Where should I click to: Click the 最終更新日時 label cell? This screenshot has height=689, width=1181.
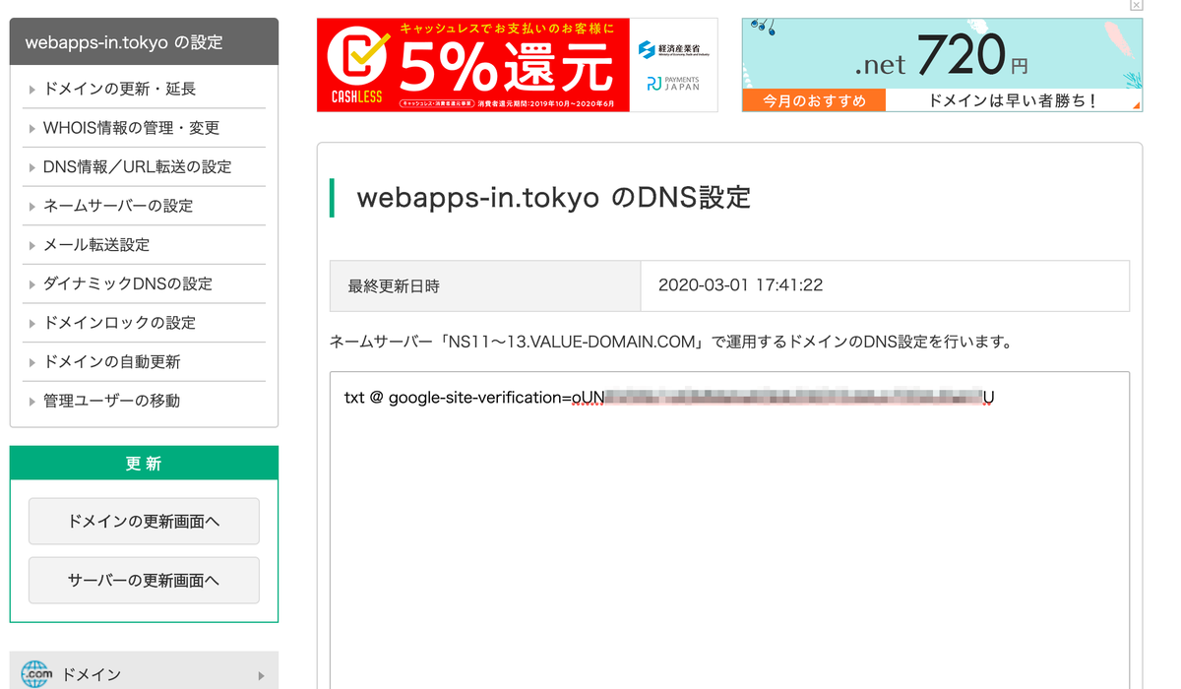click(485, 286)
